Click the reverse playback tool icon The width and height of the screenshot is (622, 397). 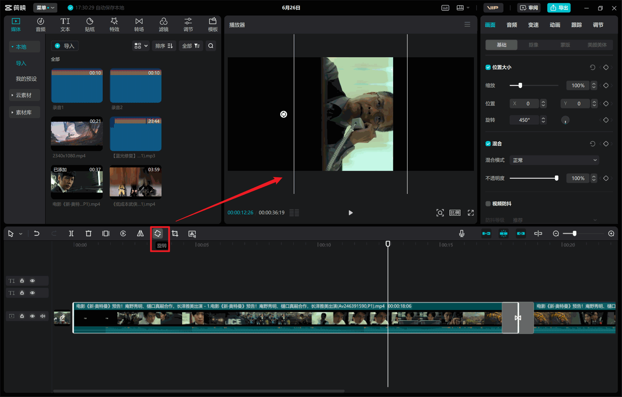pyautogui.click(x=123, y=234)
